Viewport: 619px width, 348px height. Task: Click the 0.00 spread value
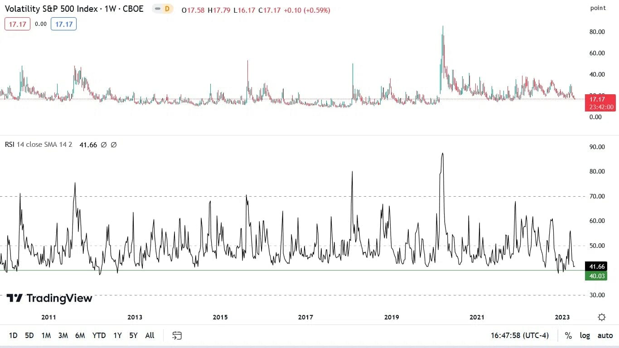[41, 24]
